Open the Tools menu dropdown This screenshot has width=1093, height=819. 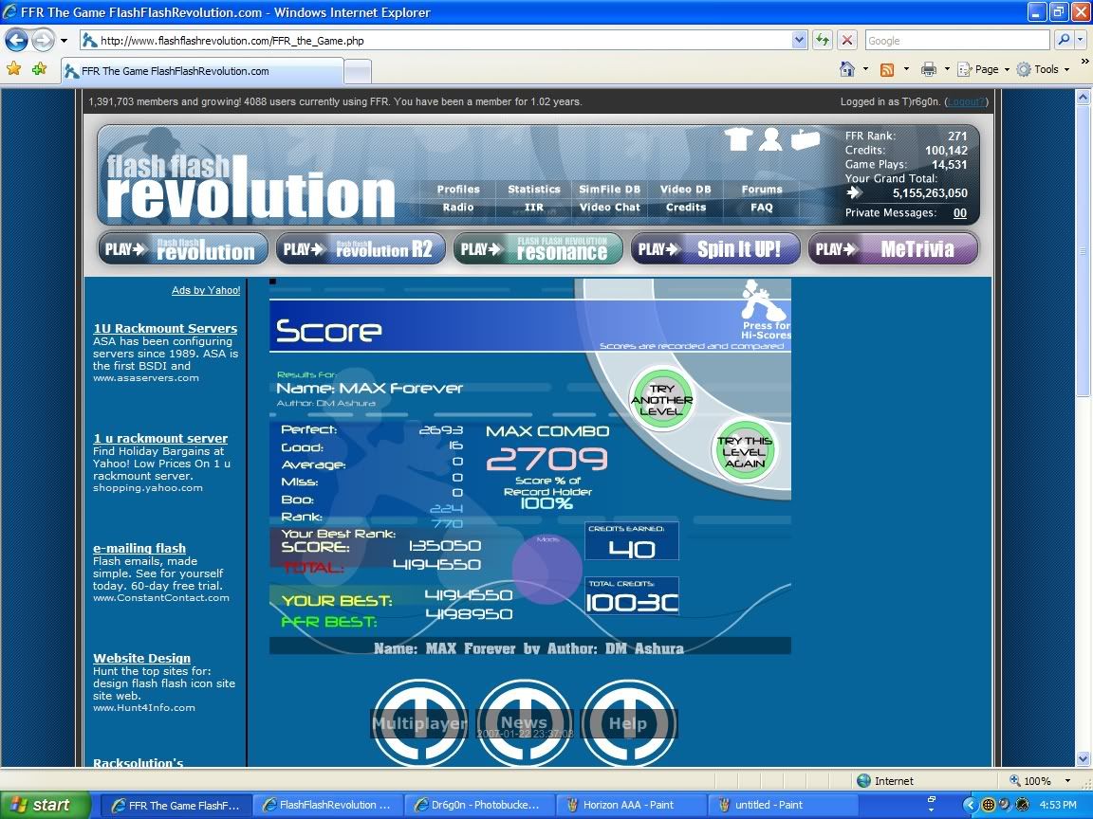[x=1044, y=69]
